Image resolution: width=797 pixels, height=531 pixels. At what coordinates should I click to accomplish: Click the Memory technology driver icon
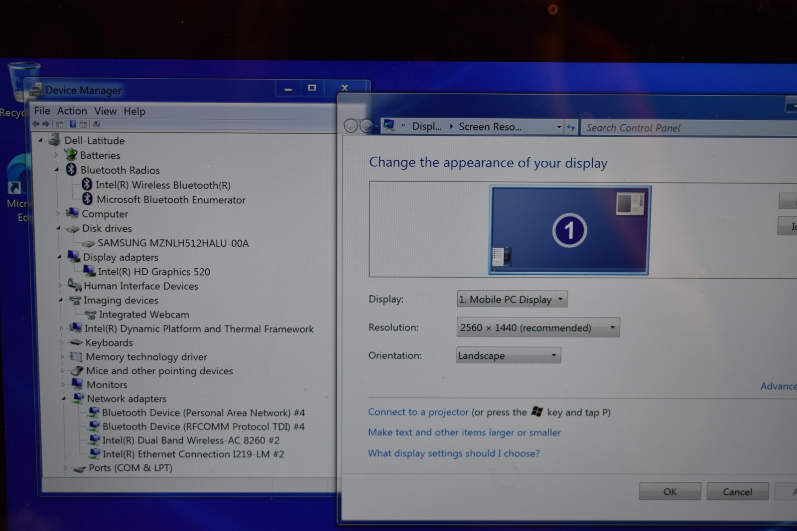point(76,356)
